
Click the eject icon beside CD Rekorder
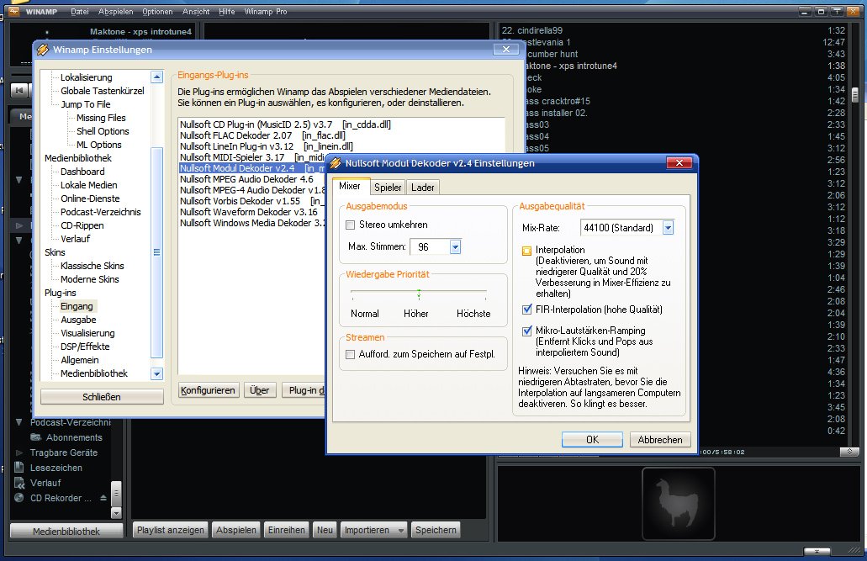point(103,498)
